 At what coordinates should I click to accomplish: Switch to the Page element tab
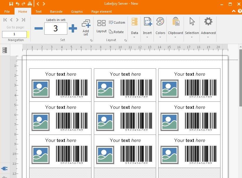tap(102, 12)
